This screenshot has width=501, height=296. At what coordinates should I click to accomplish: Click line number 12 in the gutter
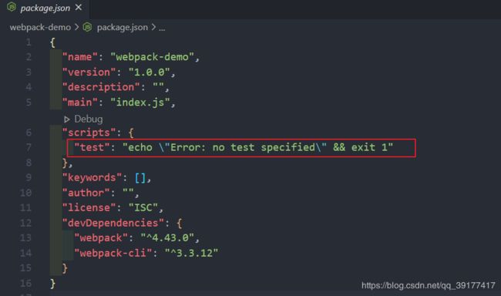click(26, 223)
